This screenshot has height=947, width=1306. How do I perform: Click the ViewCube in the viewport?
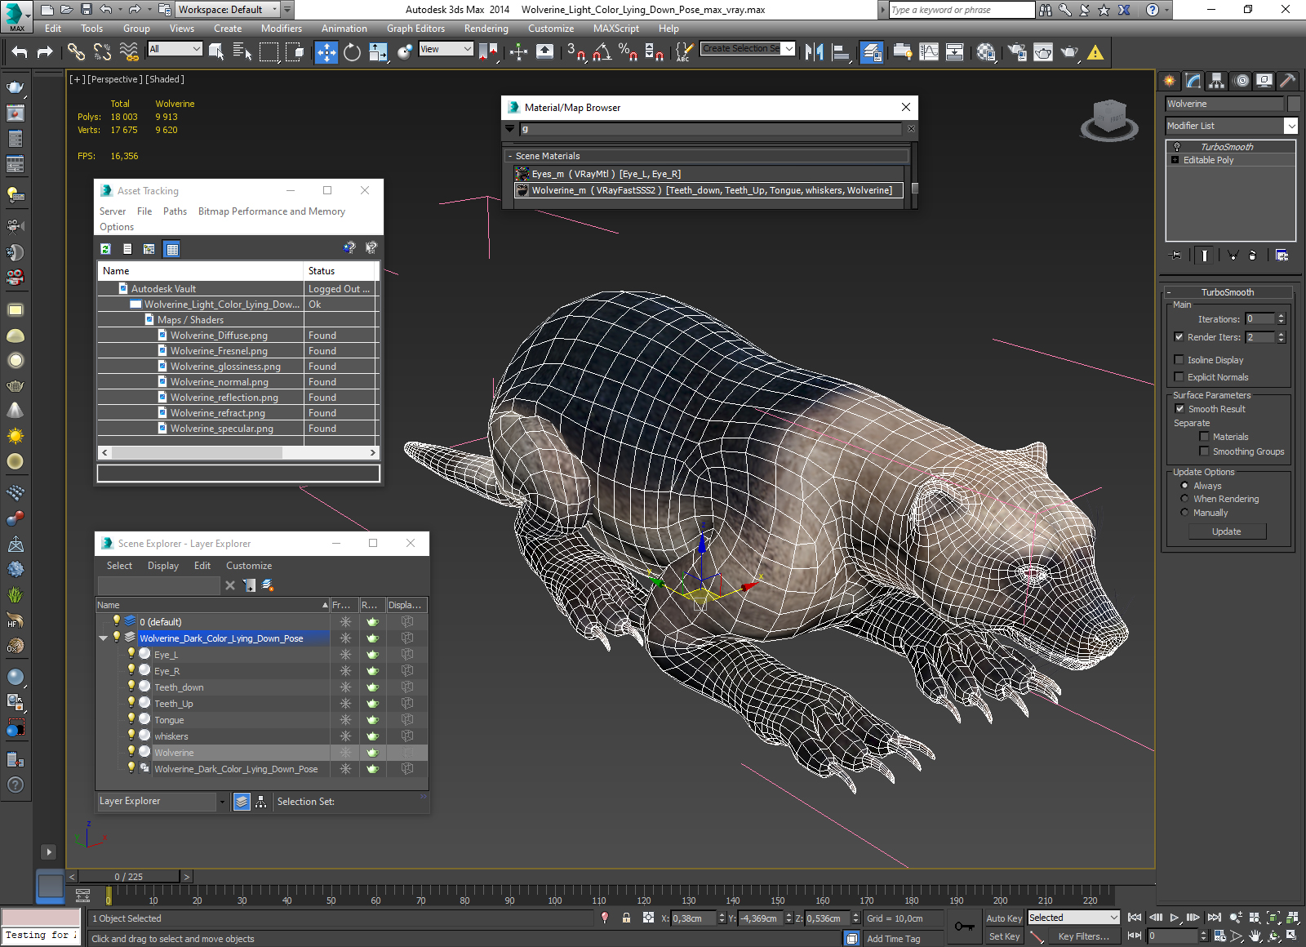click(1108, 120)
